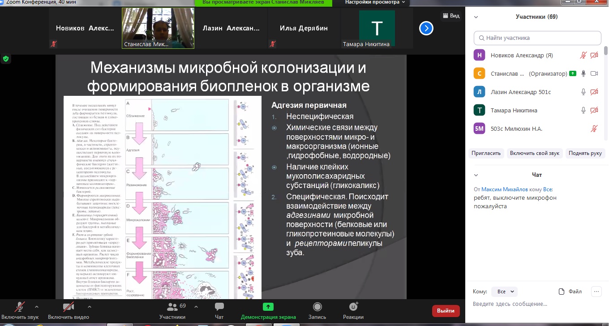Expand video options caret beside Включить видео
609x326 pixels.
click(89, 307)
